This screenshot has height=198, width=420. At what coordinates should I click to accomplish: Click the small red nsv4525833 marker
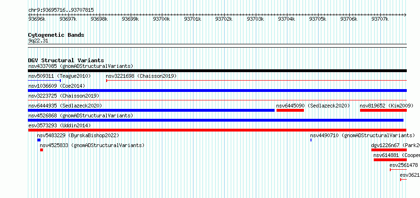(x=42, y=150)
